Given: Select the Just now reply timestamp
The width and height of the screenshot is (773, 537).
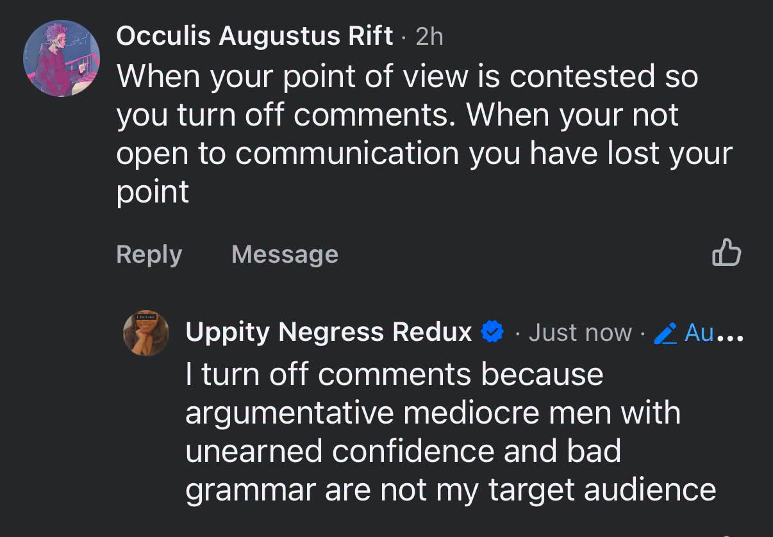Looking at the screenshot, I should [580, 333].
